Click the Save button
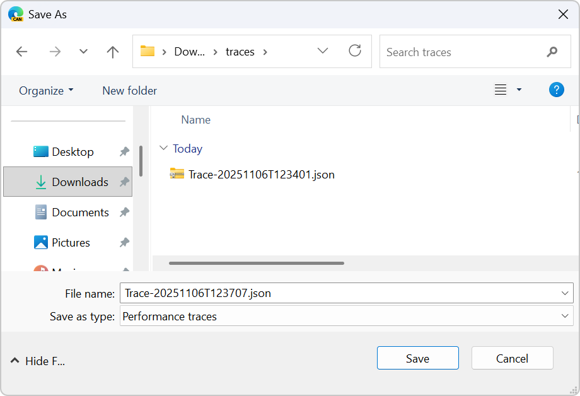The image size is (580, 396). pyautogui.click(x=417, y=358)
